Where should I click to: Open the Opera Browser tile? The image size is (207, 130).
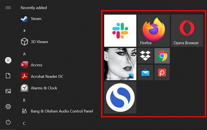point(187,31)
